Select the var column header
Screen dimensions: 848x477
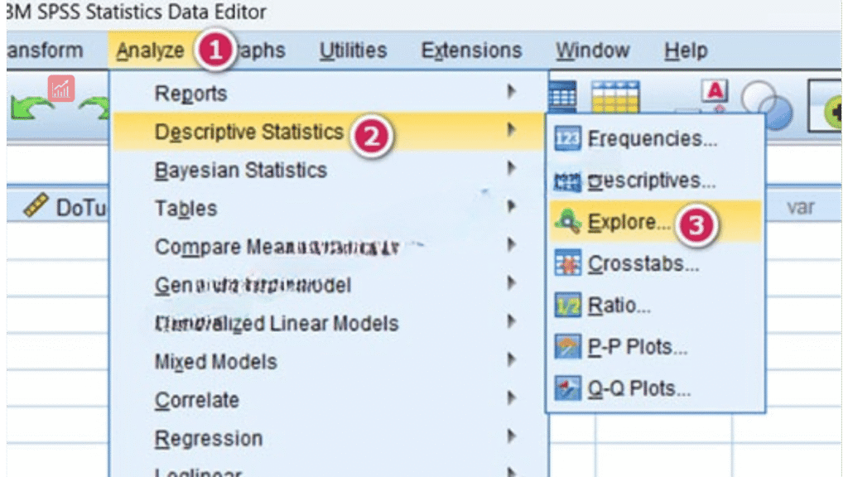[800, 207]
